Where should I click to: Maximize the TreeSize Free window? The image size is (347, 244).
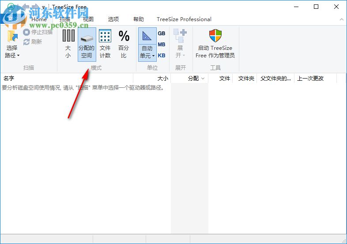pos(316,7)
